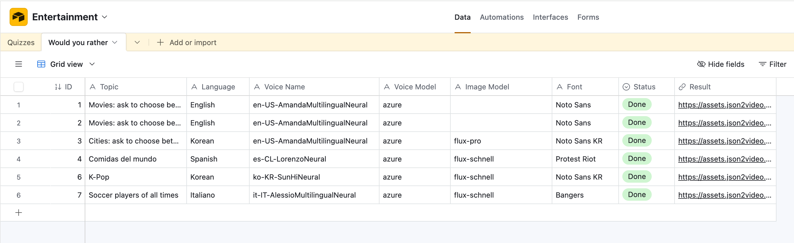Open the result link for record ID 2
Image resolution: width=794 pixels, height=243 pixels.
725,123
